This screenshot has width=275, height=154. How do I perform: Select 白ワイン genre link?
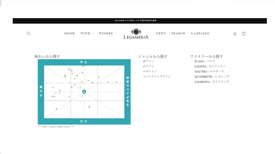(148, 66)
